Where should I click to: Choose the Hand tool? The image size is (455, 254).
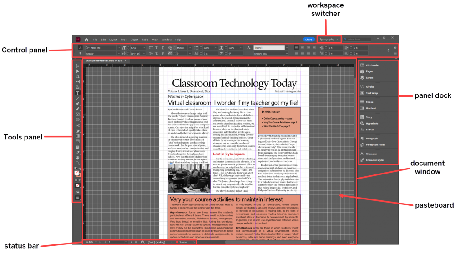(77, 157)
